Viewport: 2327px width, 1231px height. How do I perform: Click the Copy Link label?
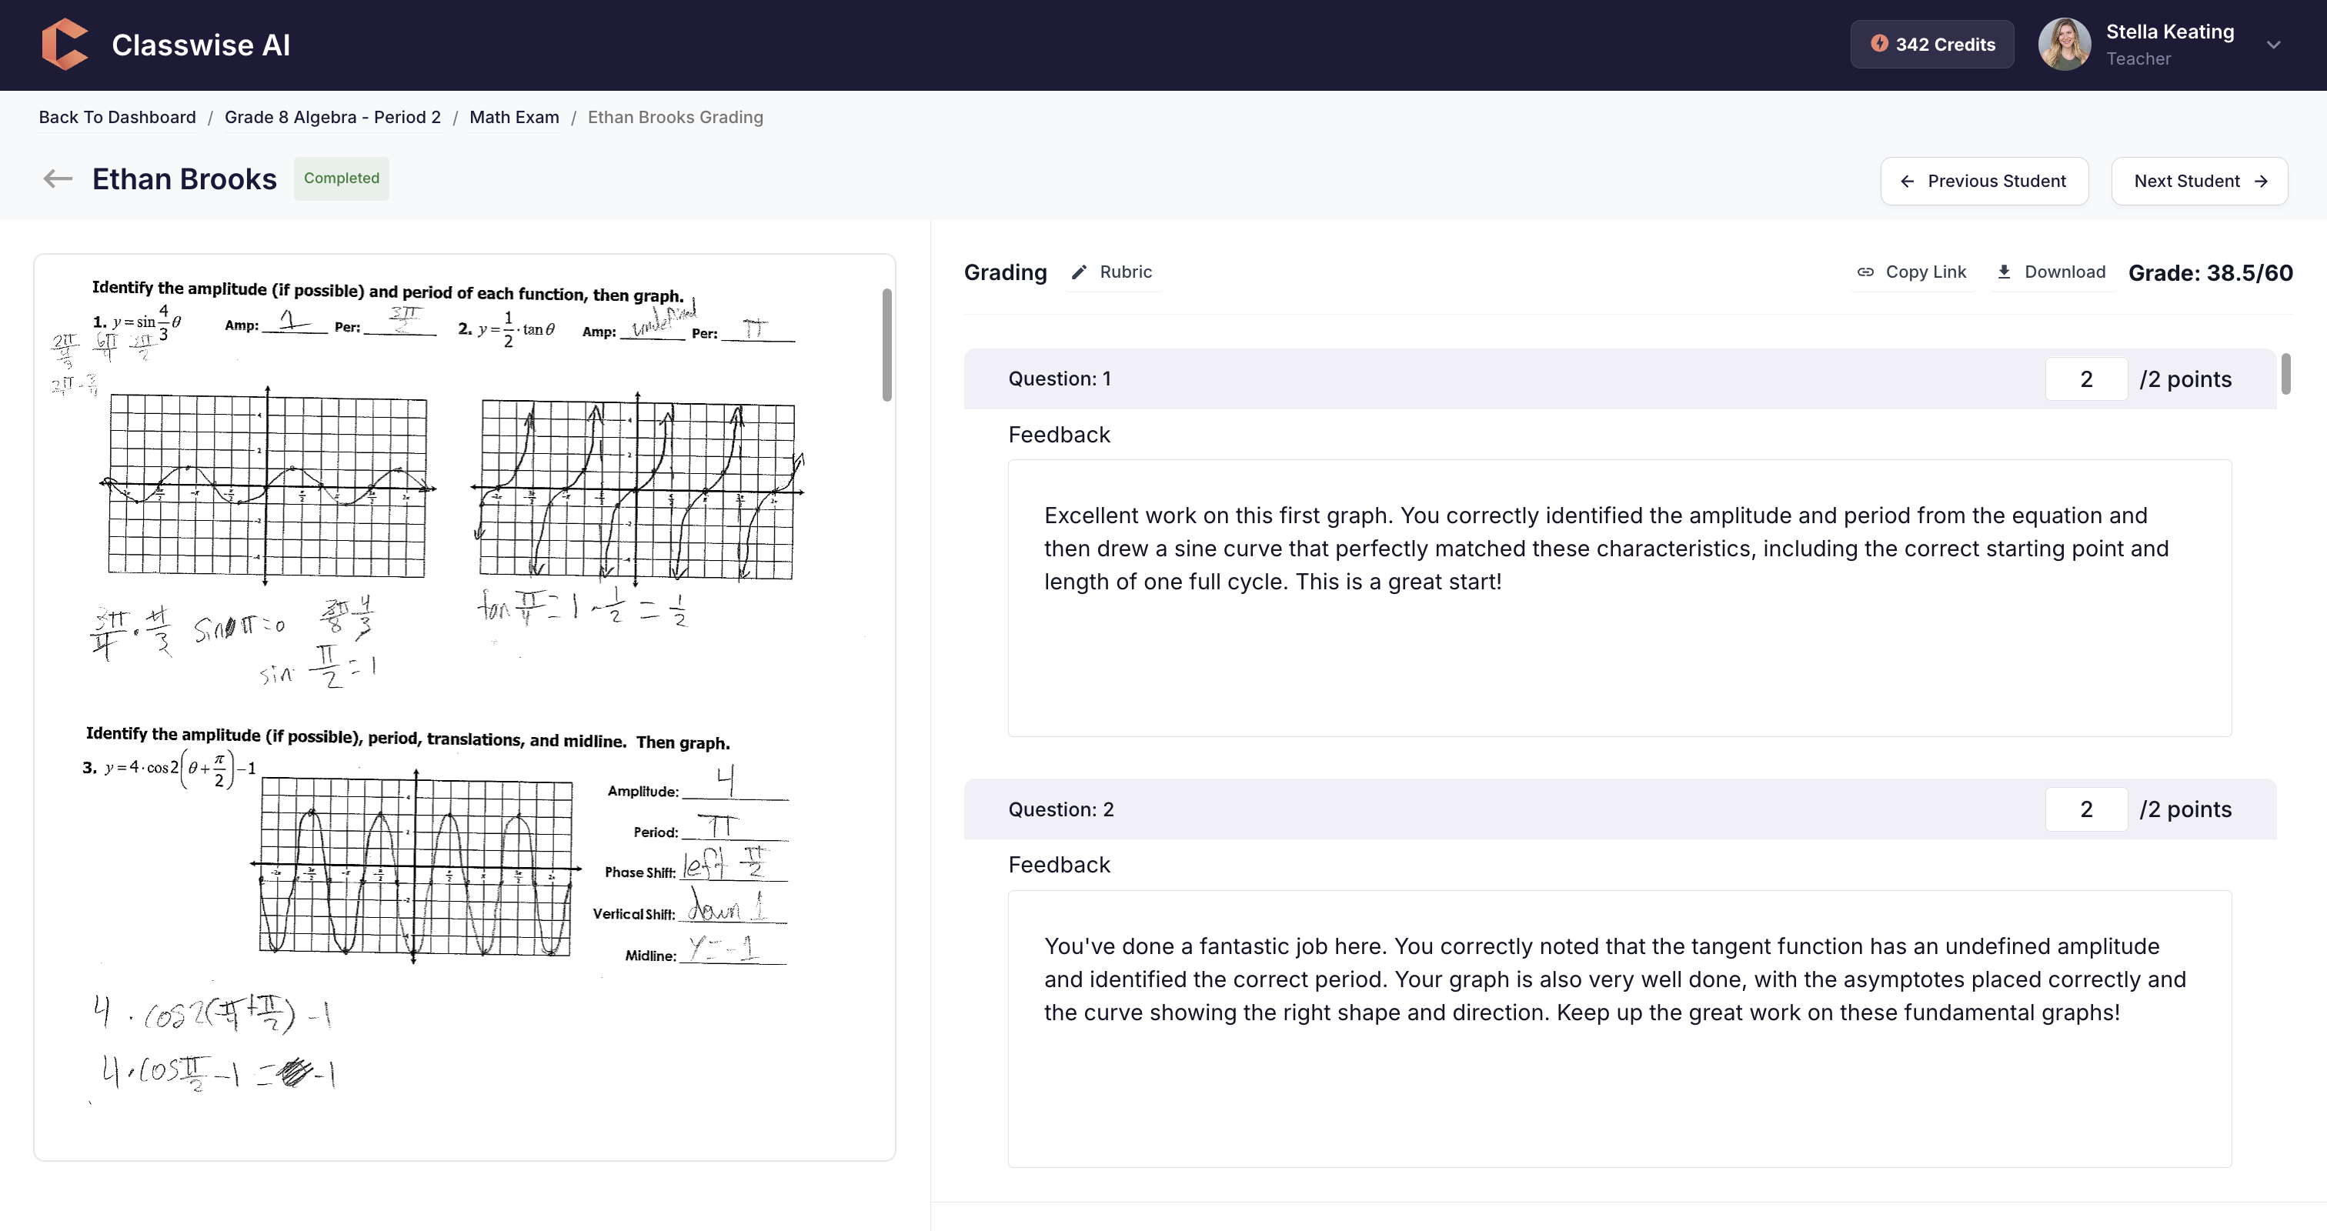point(1925,272)
